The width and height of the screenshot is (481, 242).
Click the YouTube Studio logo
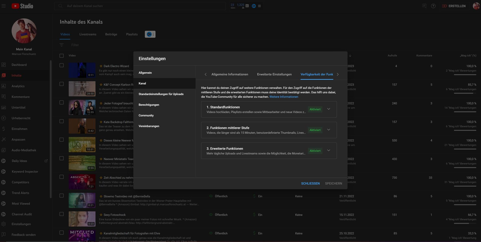(x=22, y=6)
